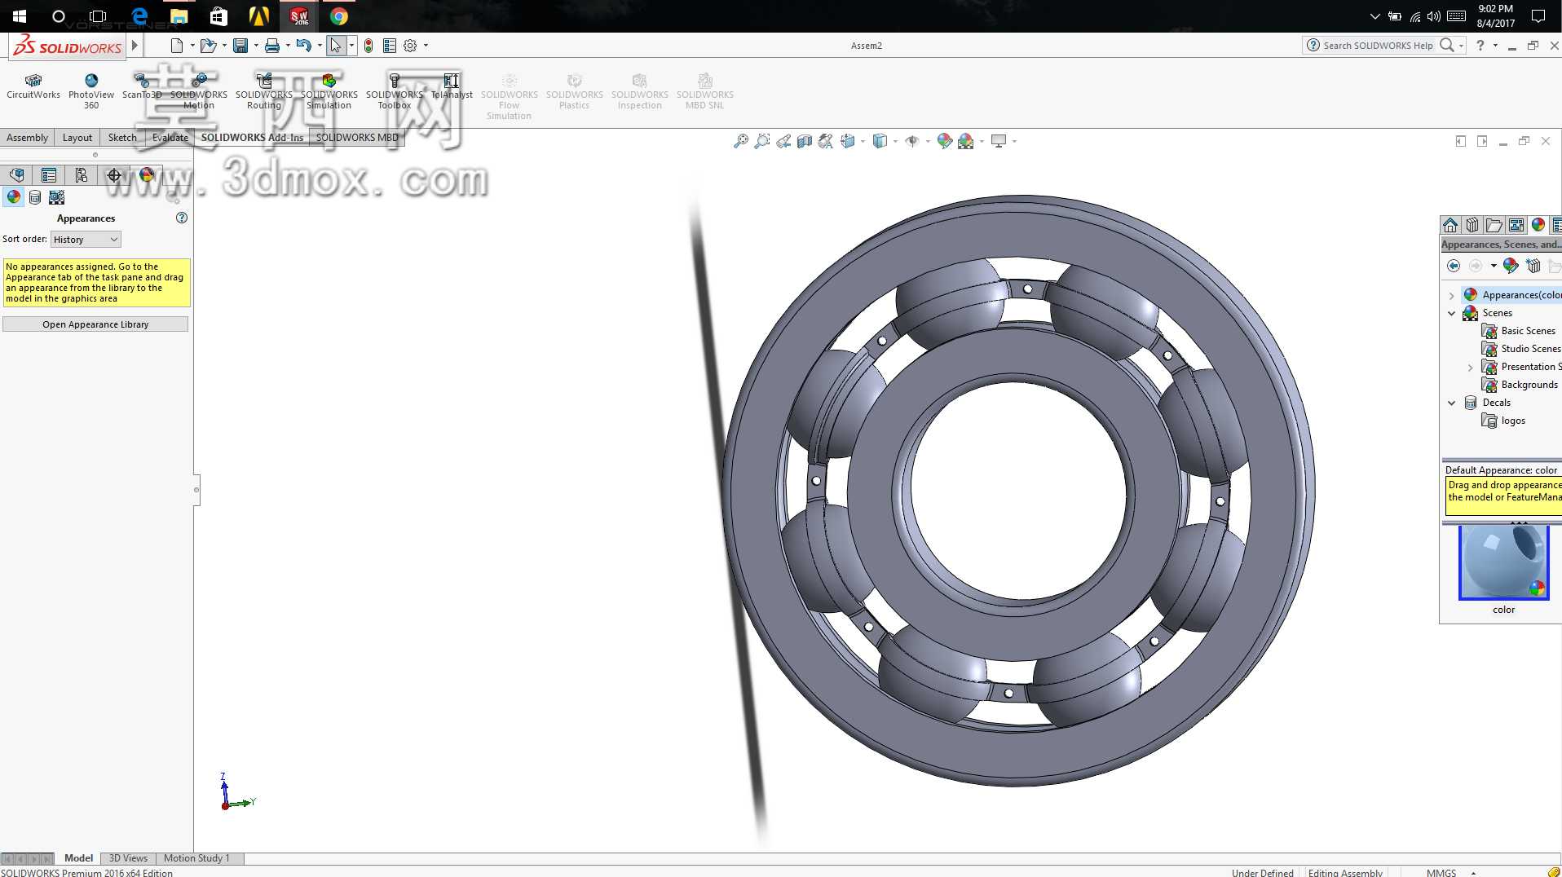Open Microsoft Edge from the taskbar
This screenshot has width=1562, height=877.
[139, 16]
